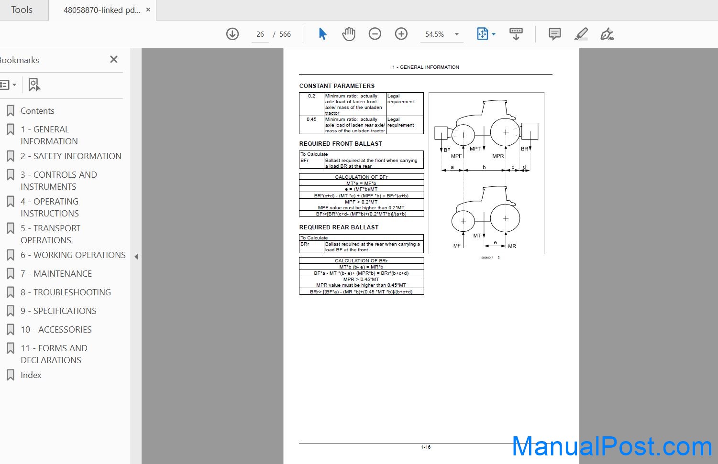Open the 2 - SAFETY INFORMATION bookmark
The image size is (718, 464).
click(71, 156)
